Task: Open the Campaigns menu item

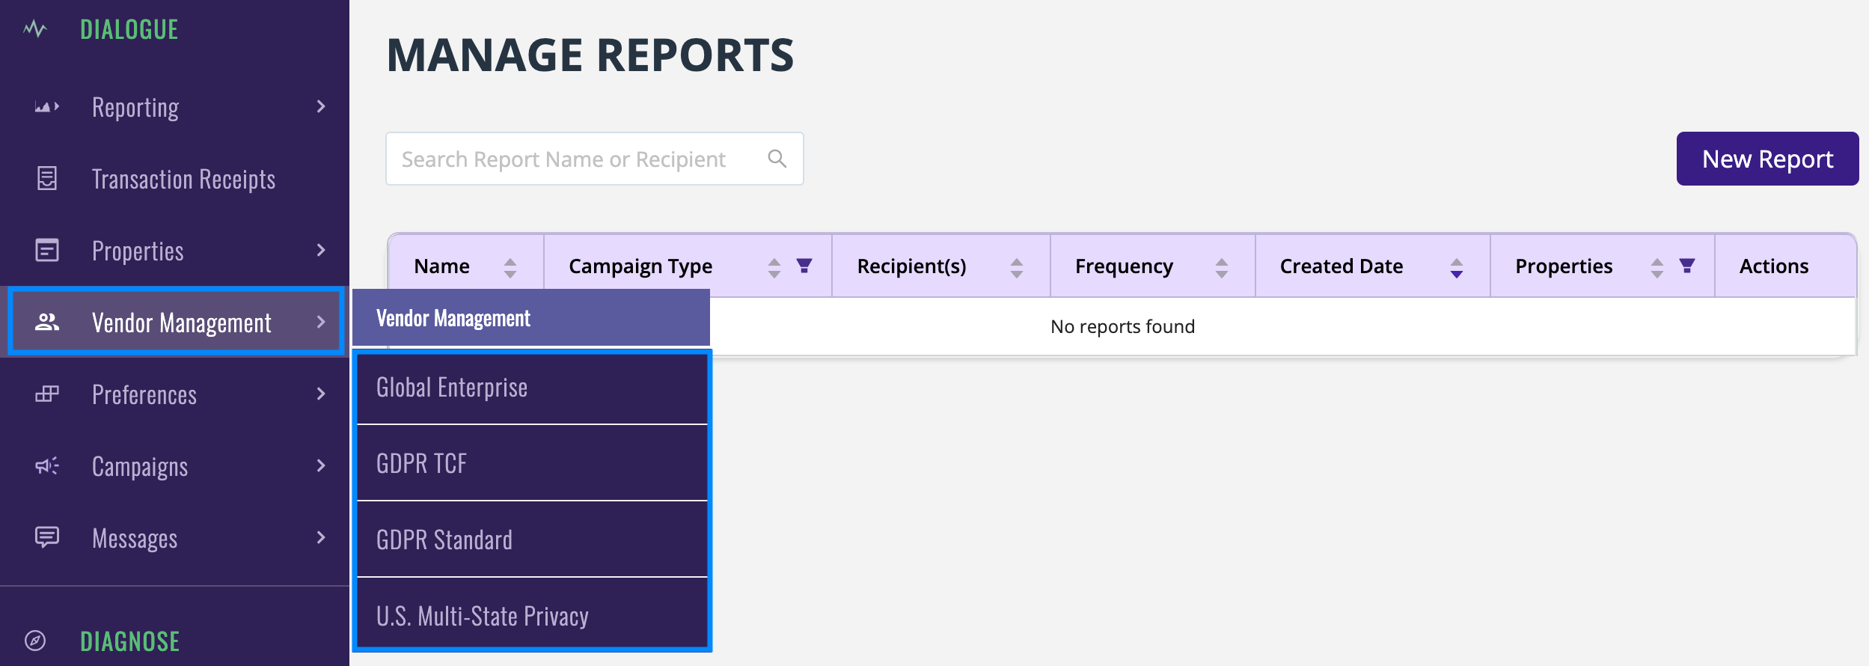Action: click(174, 466)
